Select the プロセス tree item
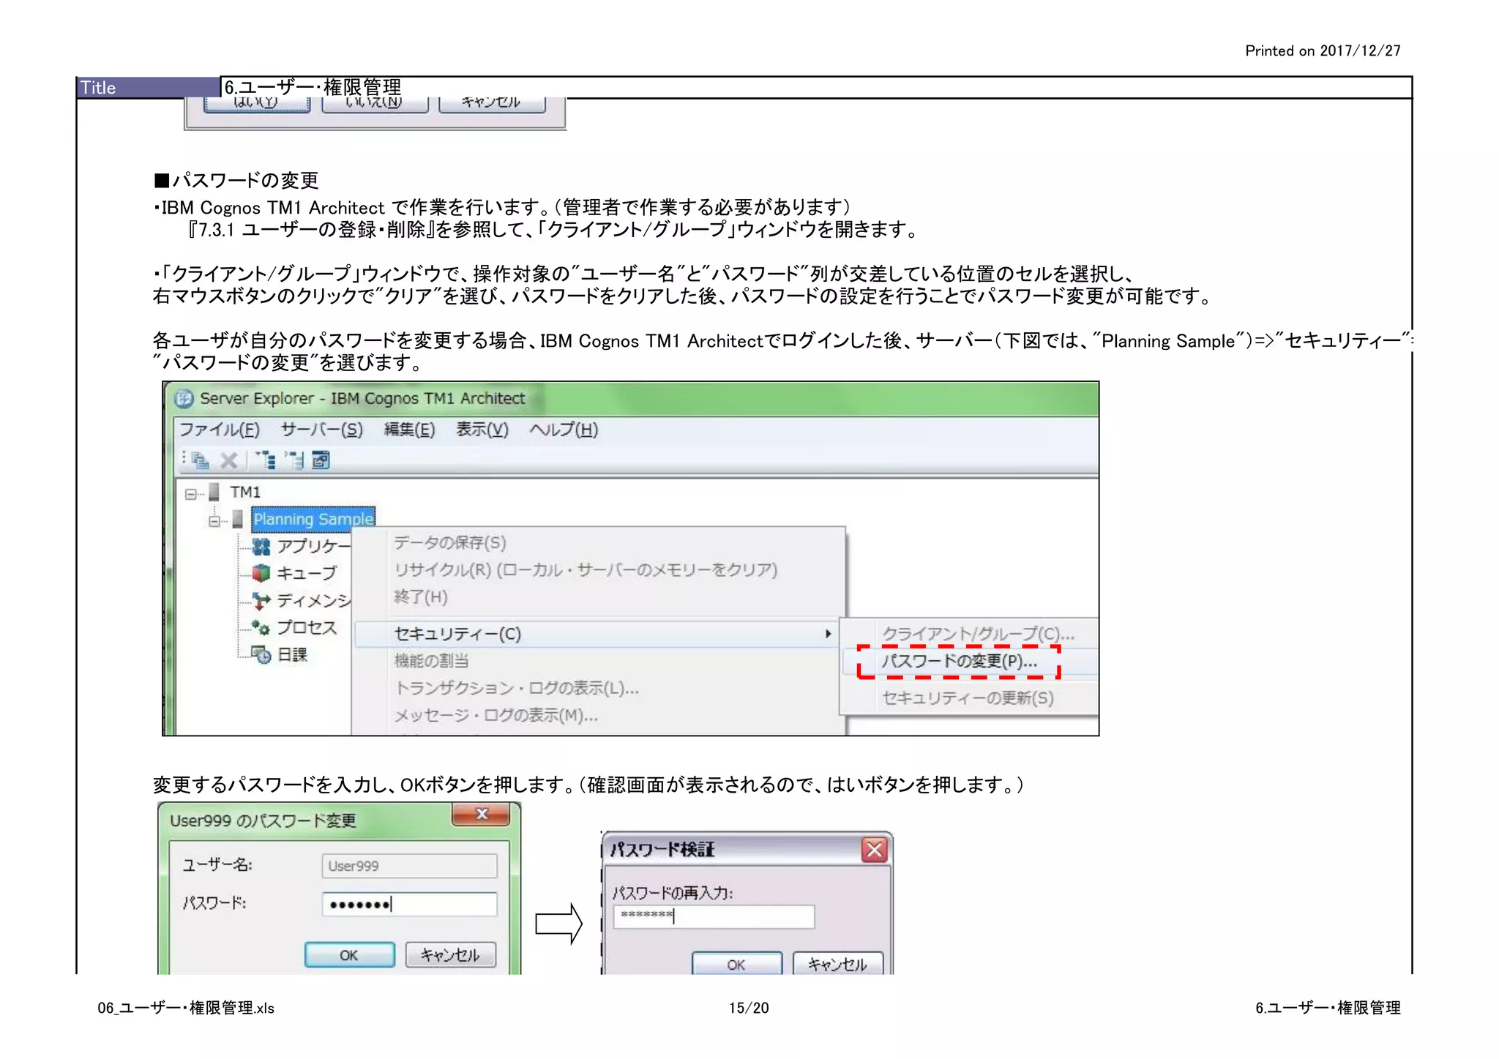 307,627
